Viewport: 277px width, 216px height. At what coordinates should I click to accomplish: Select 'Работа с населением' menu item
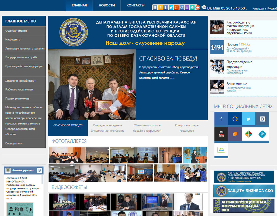tap(24, 90)
